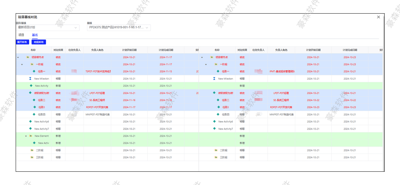Click the hourglass icon beside New Mileston in left table
This screenshot has height=185, width=400.
click(x=30, y=79)
